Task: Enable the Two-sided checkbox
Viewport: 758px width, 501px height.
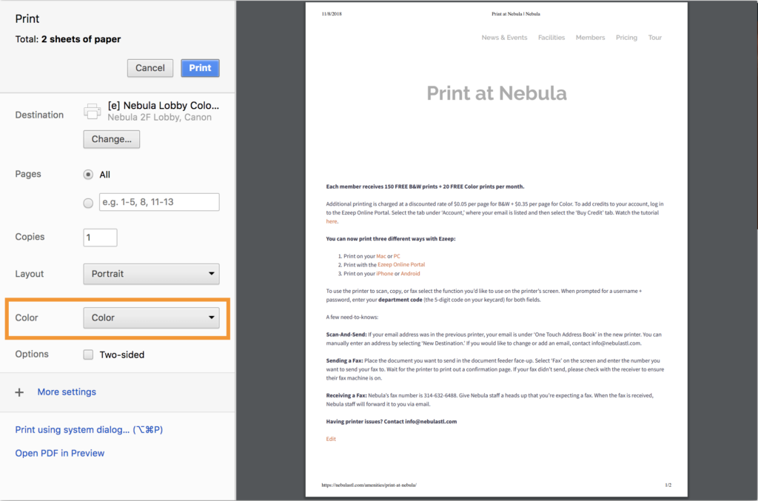Action: 89,354
